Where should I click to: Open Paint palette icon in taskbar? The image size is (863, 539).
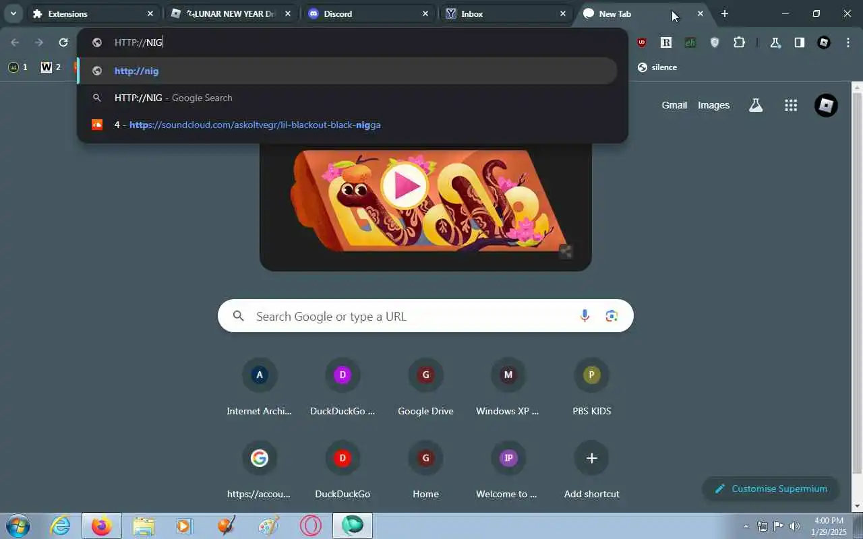(x=268, y=526)
